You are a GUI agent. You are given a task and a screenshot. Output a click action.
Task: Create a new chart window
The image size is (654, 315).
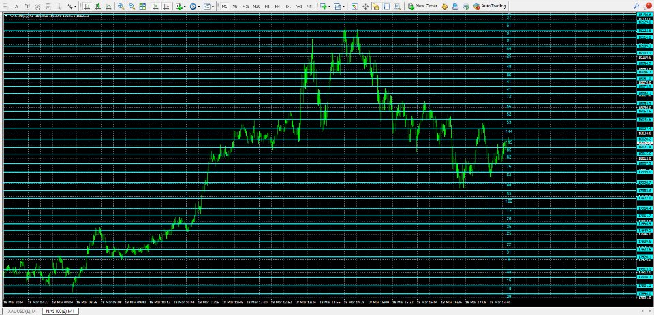click(323, 6)
